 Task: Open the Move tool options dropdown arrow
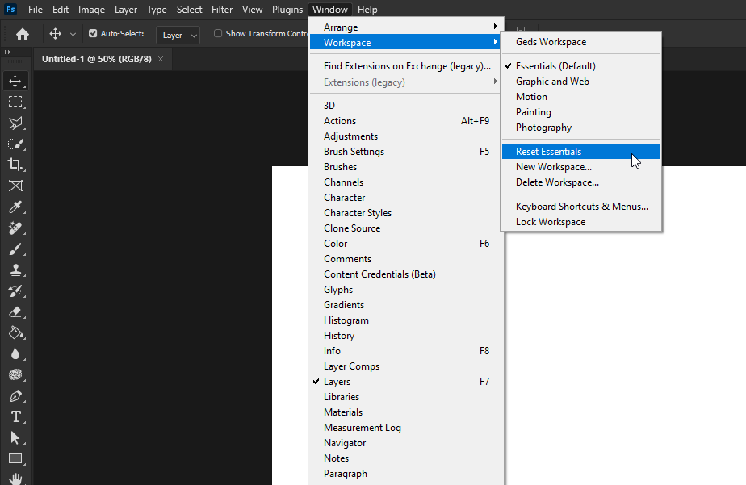pos(73,34)
